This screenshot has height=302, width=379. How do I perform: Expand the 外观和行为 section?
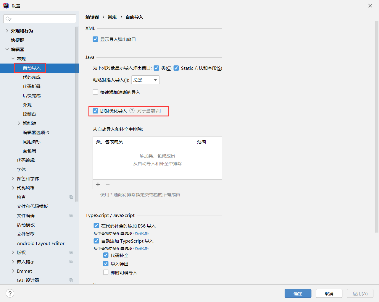pos(7,30)
